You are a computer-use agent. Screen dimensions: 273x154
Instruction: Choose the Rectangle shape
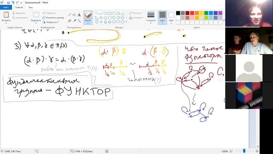click(x=110, y=13)
